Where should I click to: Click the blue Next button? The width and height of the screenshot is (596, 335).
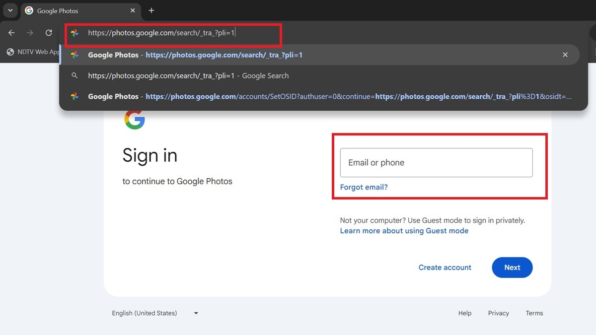point(512,268)
